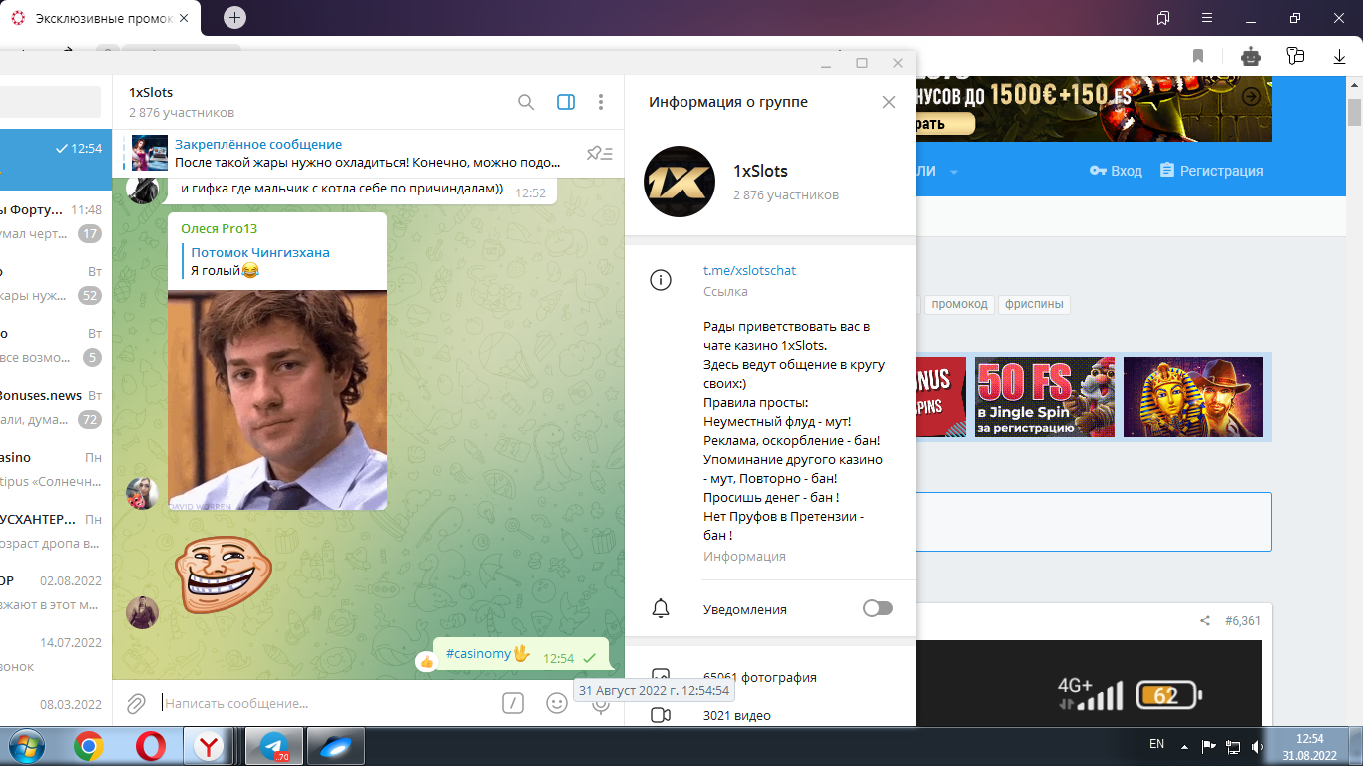Open the man in tie image

pos(277,400)
